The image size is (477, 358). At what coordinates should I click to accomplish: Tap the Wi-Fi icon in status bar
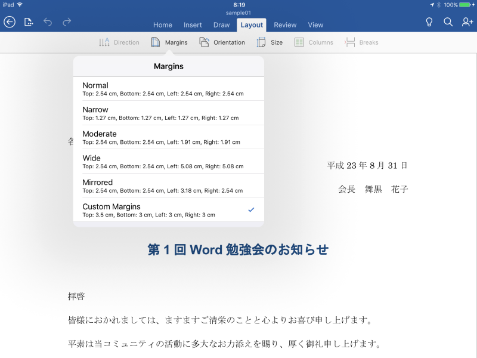click(20, 5)
